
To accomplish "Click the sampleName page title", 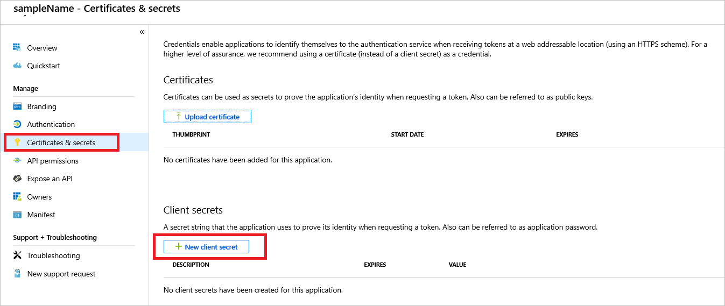I will pyautogui.click(x=97, y=9).
